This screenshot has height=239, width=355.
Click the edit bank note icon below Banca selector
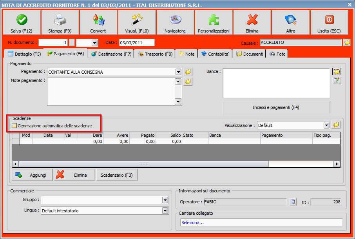pyautogui.click(x=337, y=80)
